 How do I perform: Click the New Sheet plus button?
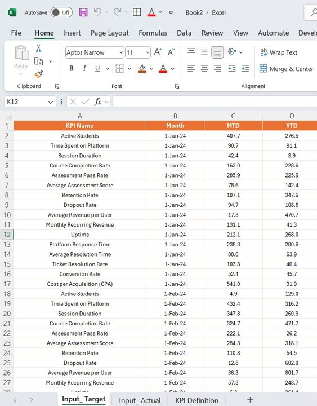pos(250,400)
